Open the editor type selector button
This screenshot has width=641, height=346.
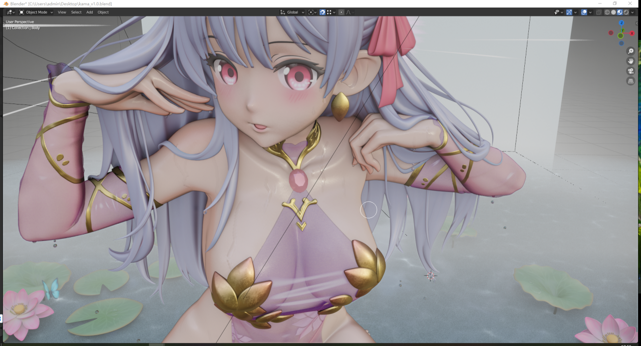click(x=11, y=12)
